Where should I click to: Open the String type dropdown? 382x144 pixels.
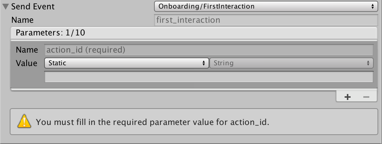(x=292, y=63)
